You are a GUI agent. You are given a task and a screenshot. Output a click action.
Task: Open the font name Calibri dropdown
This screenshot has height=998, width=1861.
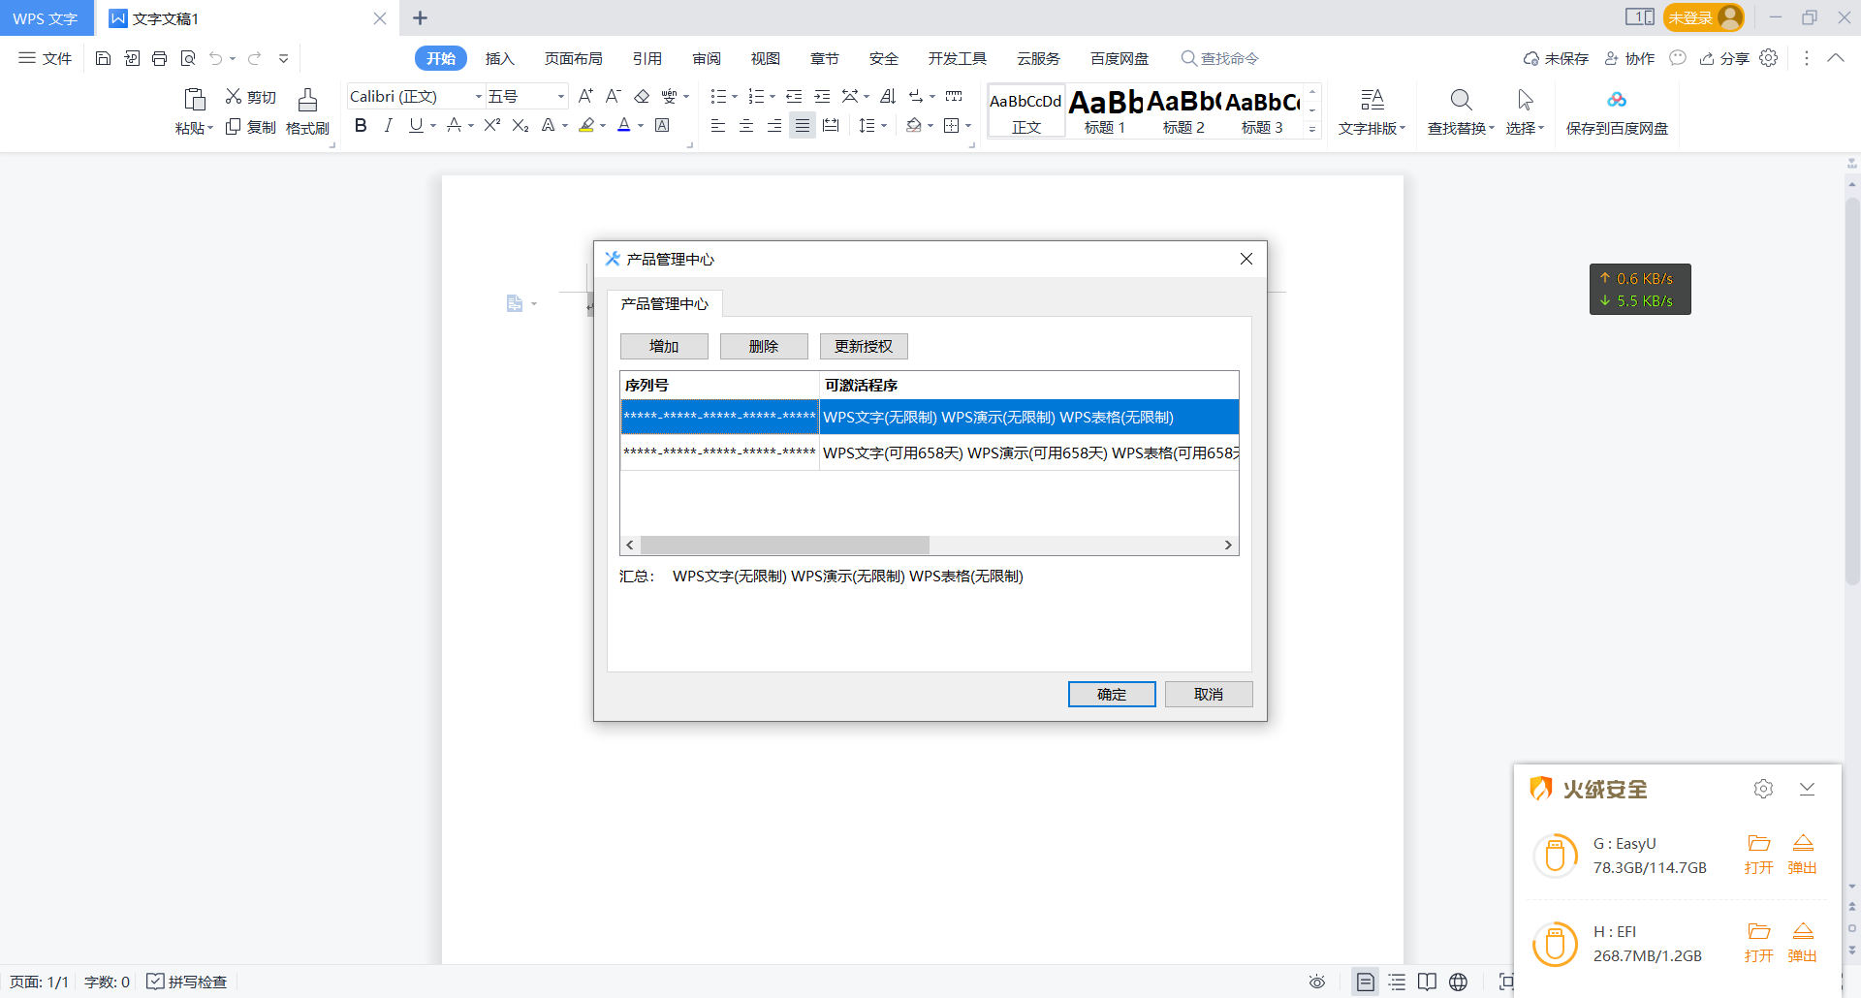point(478,97)
